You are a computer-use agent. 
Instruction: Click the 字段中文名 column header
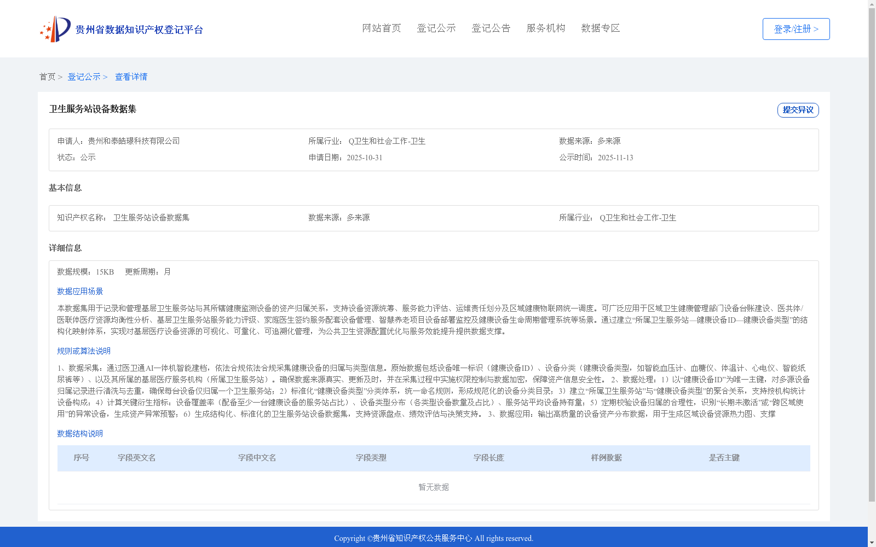point(257,458)
